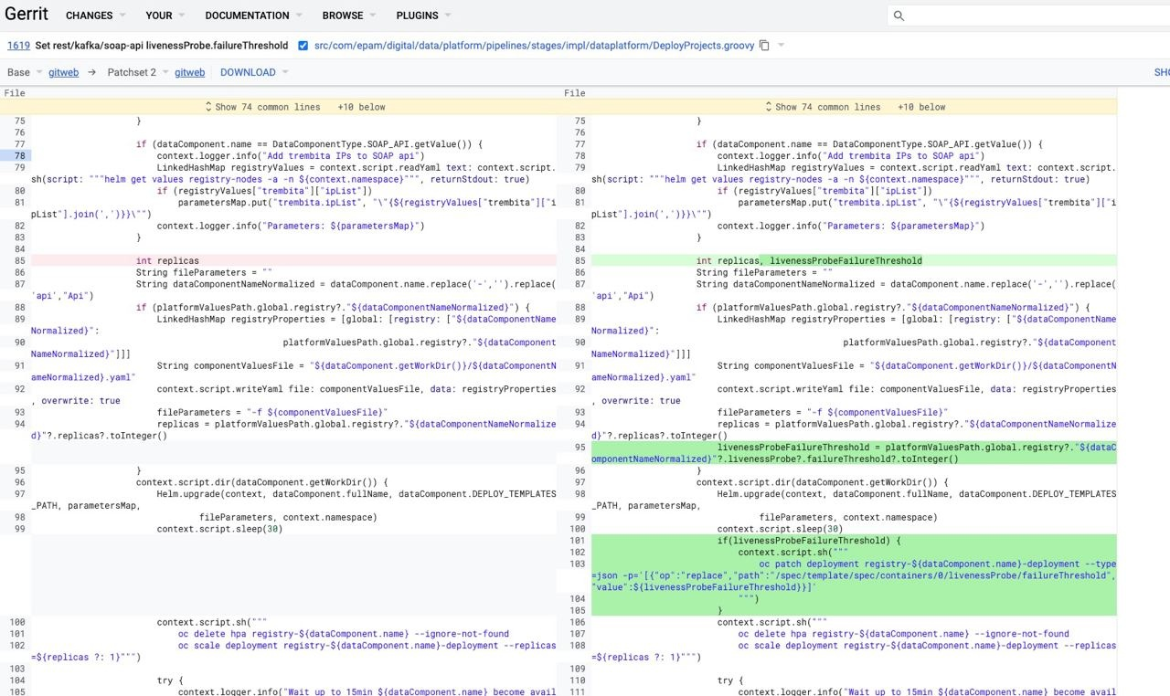Open the DOCUMENTATION menu
Image resolution: width=1170 pixels, height=696 pixels.
(254, 16)
